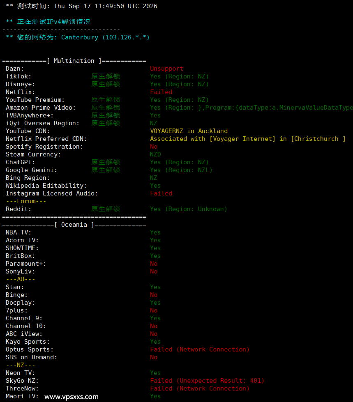
Task: Click the "SHOWTIME:" label
Action: pyautogui.click(x=22, y=248)
